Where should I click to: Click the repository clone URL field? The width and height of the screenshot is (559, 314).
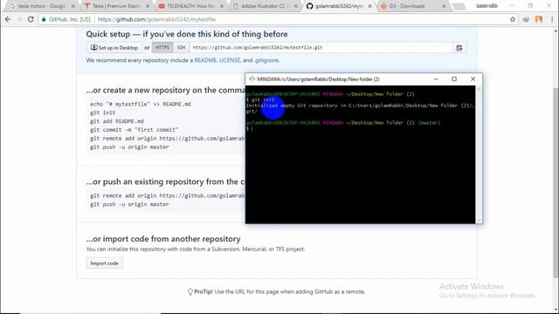(321, 48)
